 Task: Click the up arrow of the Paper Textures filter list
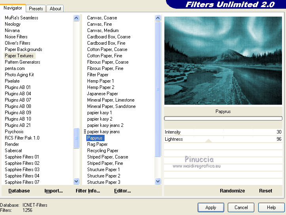click(158, 18)
